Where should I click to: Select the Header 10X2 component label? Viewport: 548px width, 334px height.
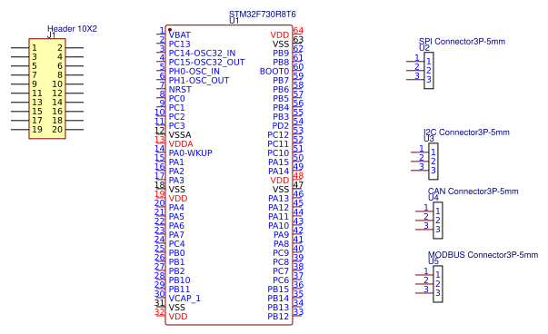click(72, 29)
